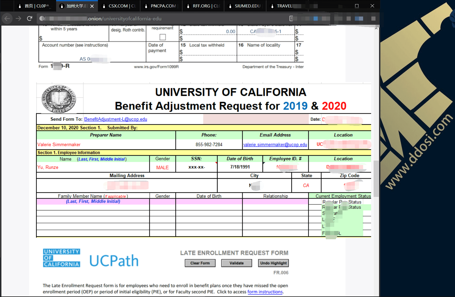
Task: Open the Tor onion site info icon
Action: pyautogui.click(x=42, y=18)
